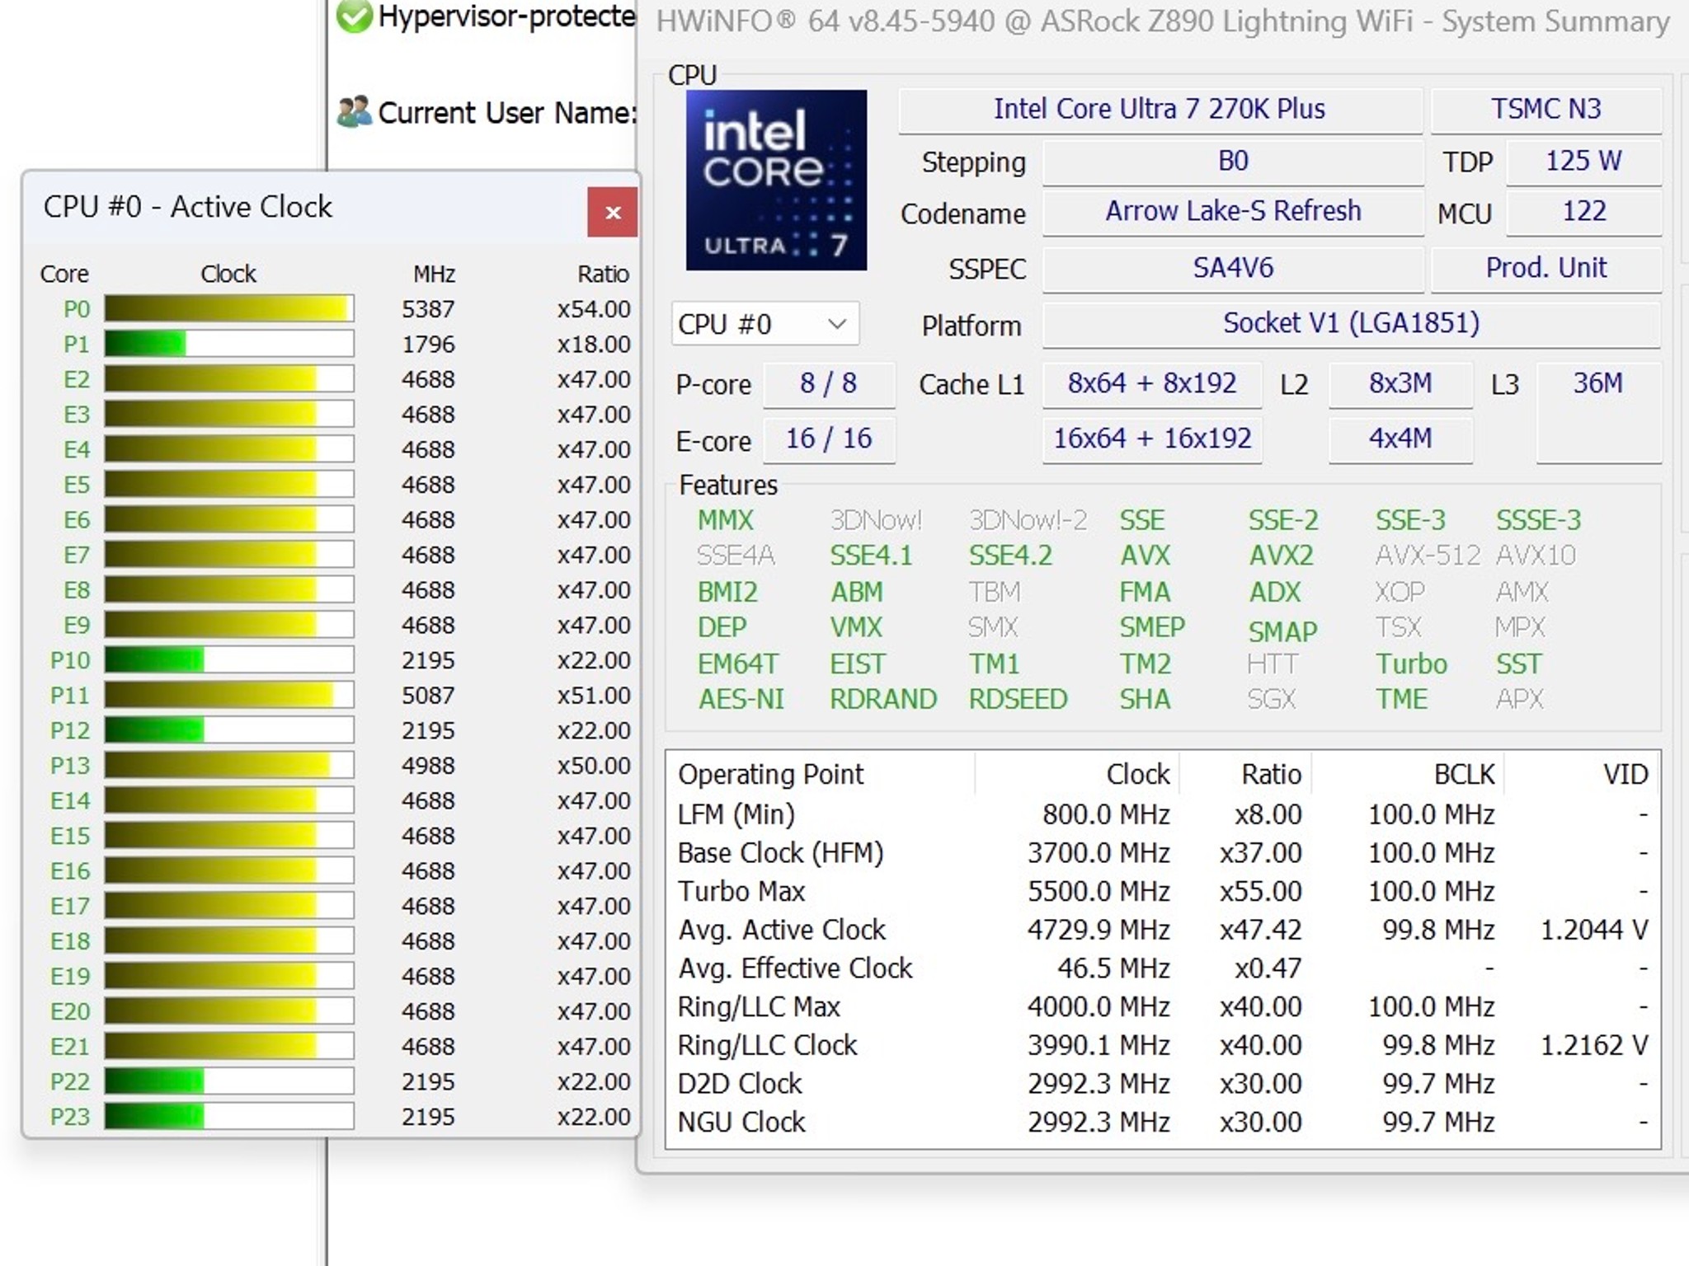Select the Base Clock (HFM) row
1689x1266 pixels.
pos(1162,853)
